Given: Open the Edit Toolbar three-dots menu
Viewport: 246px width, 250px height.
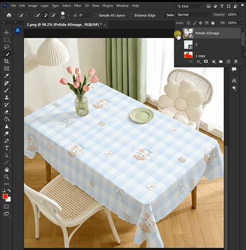Looking at the screenshot, I should [x=6, y=184].
